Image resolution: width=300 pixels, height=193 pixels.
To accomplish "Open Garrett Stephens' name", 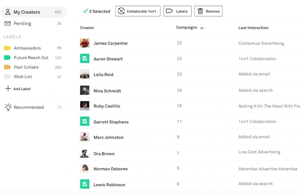I will click(x=111, y=122).
